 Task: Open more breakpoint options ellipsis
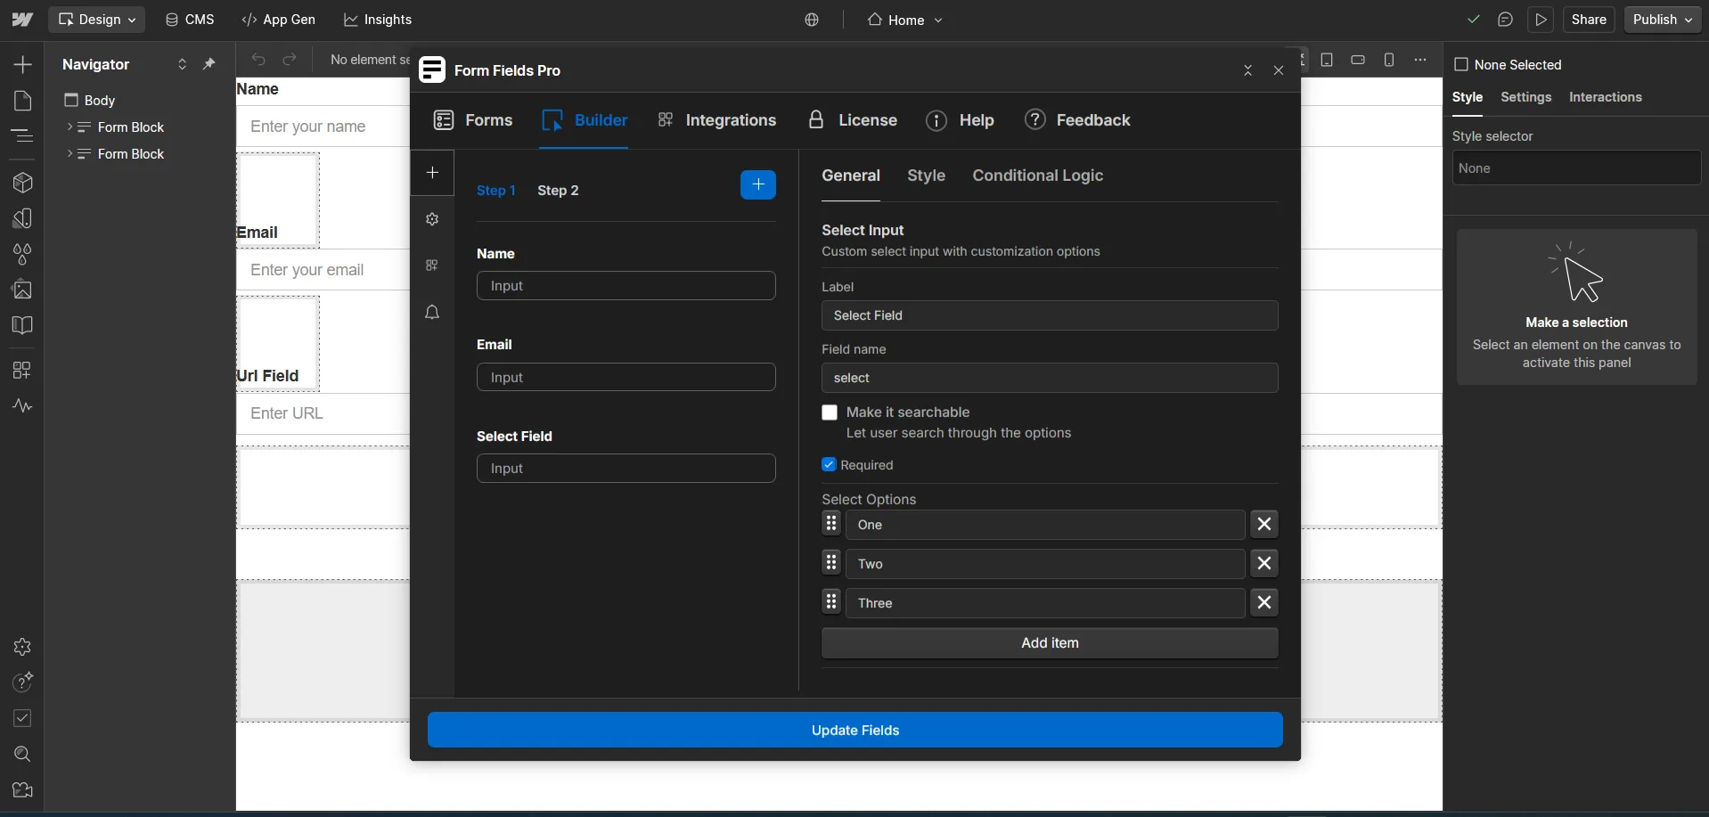[x=1420, y=60]
